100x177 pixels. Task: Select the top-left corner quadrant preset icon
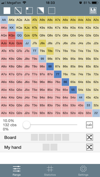(x=29, y=11)
